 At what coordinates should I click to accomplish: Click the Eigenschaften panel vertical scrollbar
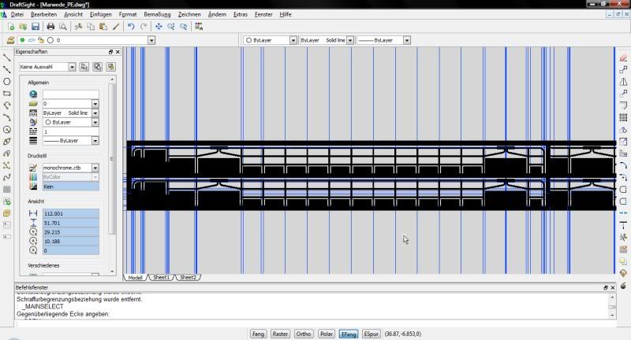pos(112,159)
